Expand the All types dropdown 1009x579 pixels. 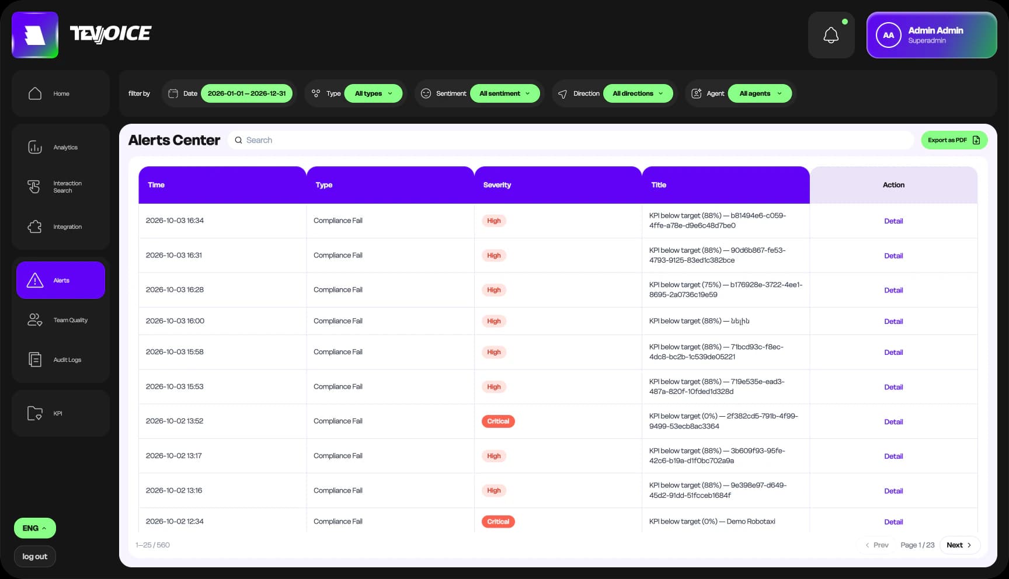pyautogui.click(x=374, y=93)
